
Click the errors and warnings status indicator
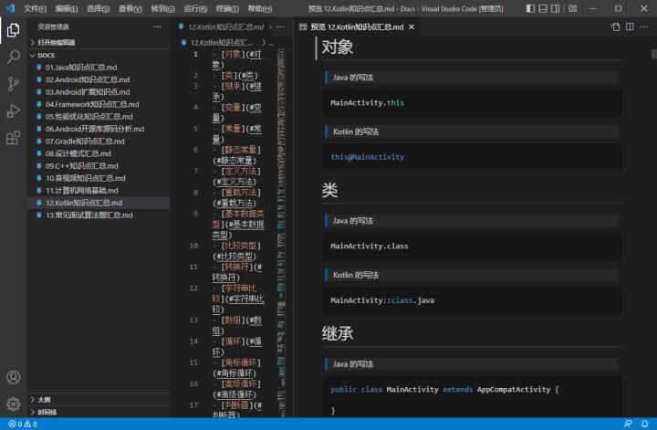point(22,425)
